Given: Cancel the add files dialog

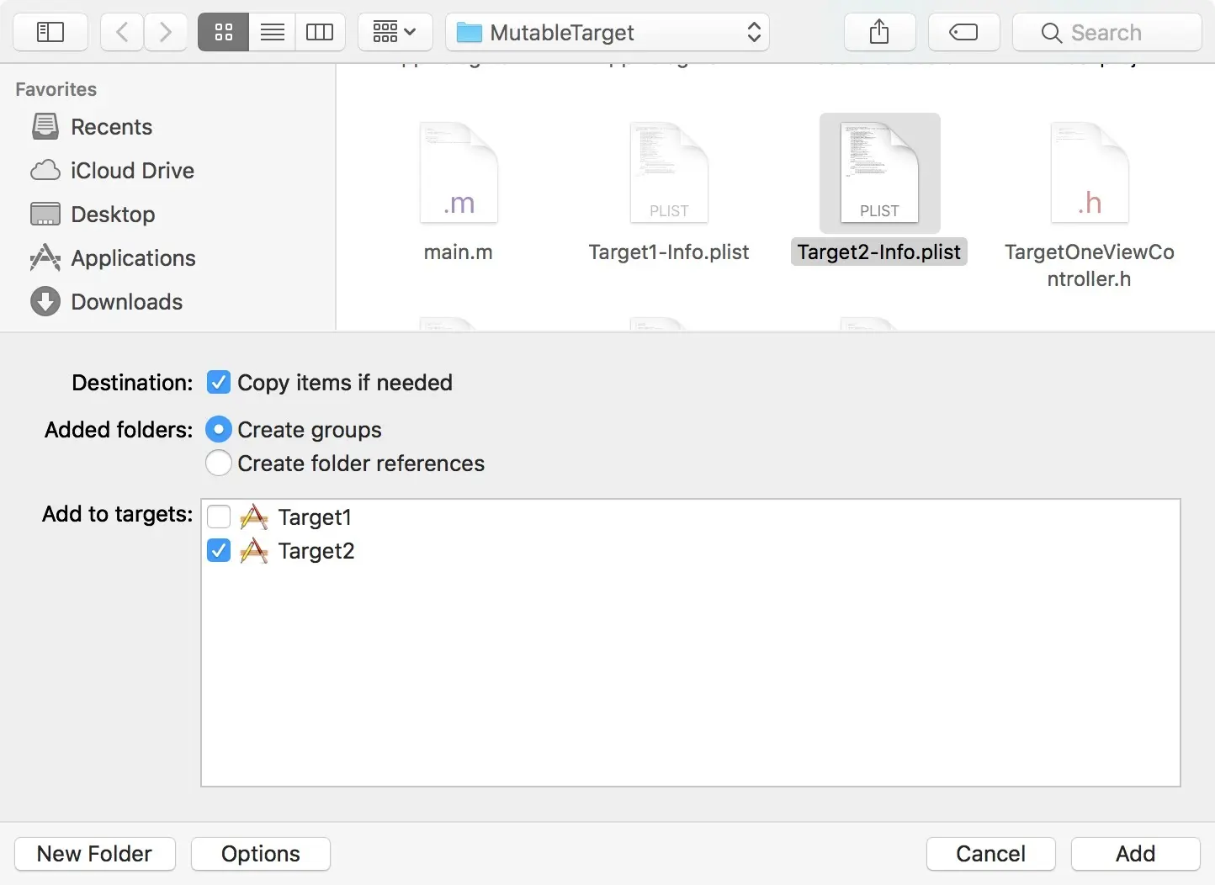Looking at the screenshot, I should 991,854.
